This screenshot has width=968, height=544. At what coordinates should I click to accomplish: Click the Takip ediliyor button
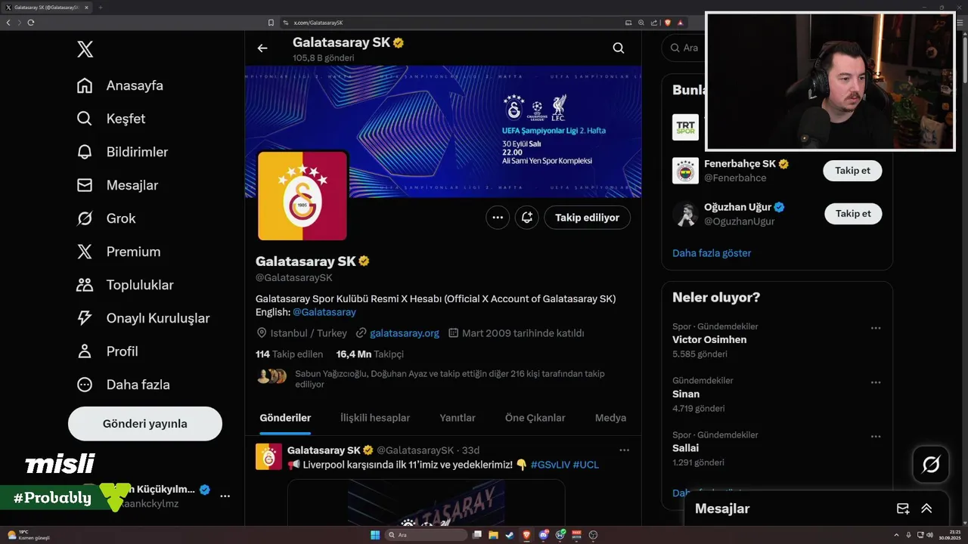[x=587, y=218]
